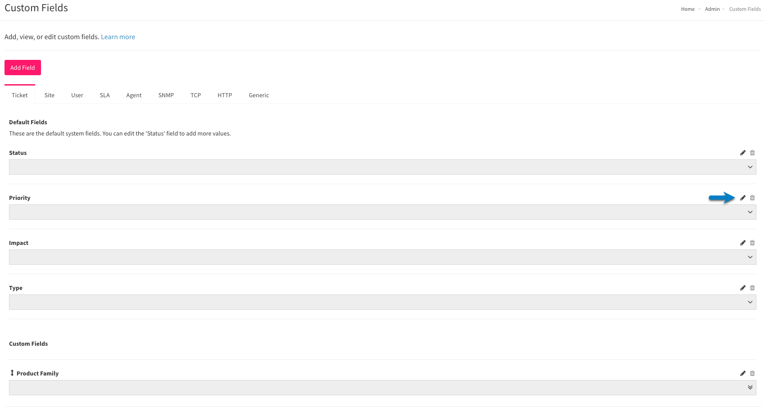Select the Ticket tab
Screen dimensions: 765x407
pyautogui.click(x=20, y=95)
